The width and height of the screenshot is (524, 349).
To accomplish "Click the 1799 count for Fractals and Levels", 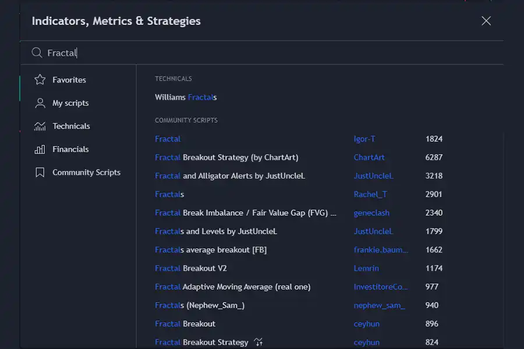I will 434,231.
